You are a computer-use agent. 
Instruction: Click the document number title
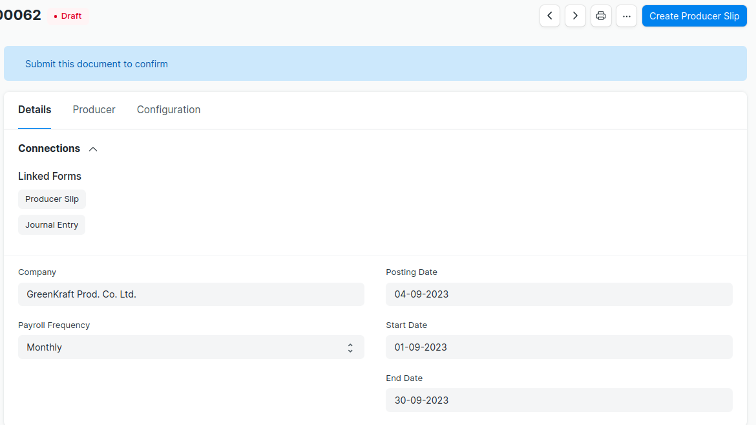click(x=19, y=16)
